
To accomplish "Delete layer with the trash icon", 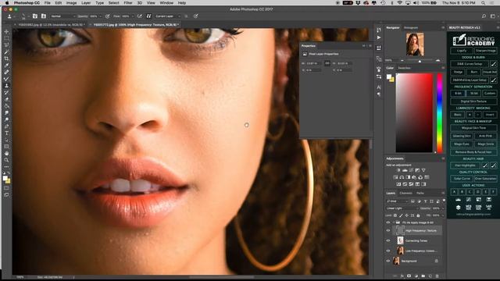I will pyautogui.click(x=437, y=276).
